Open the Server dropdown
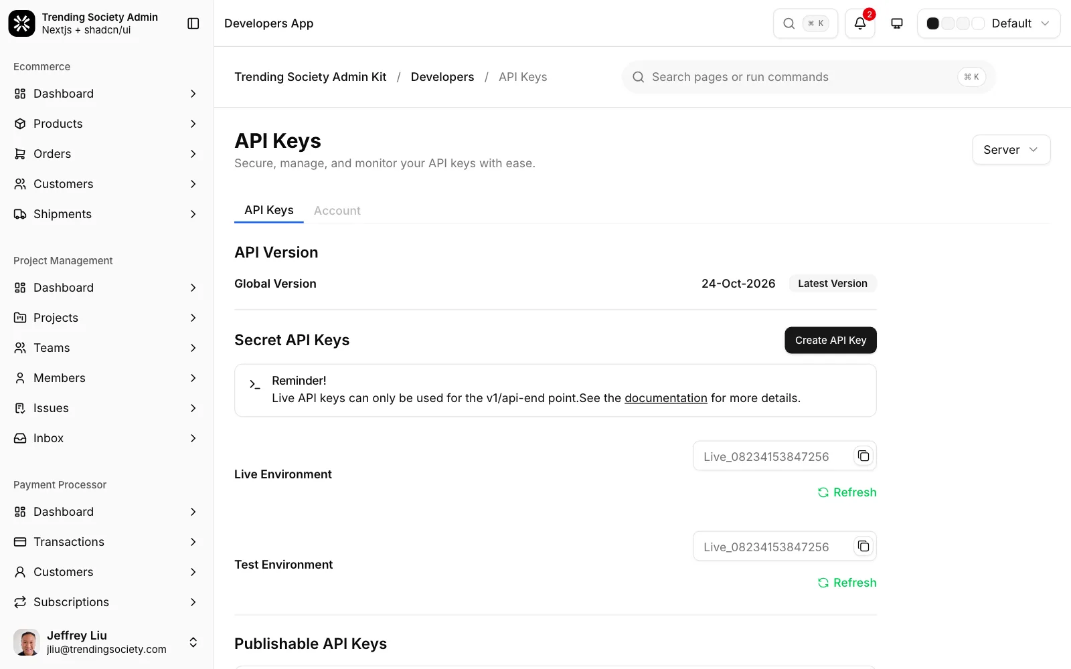The width and height of the screenshot is (1071, 669). tap(1011, 150)
